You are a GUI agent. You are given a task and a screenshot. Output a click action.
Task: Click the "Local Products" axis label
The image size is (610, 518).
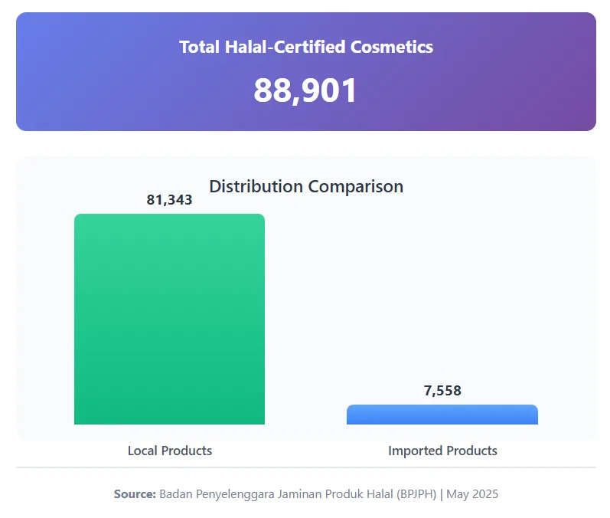point(169,451)
